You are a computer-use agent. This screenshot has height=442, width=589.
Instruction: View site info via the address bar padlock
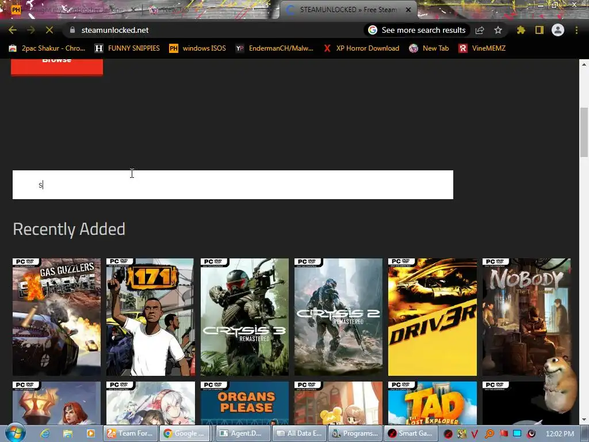point(72,30)
